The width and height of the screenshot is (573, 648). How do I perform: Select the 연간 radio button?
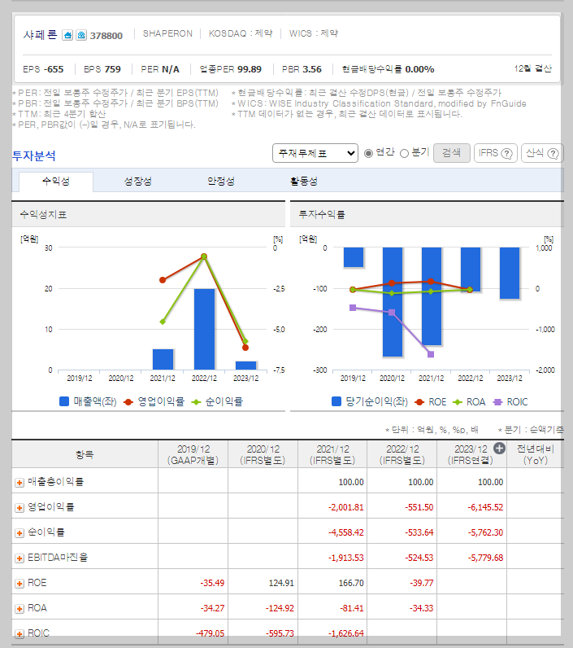click(368, 153)
